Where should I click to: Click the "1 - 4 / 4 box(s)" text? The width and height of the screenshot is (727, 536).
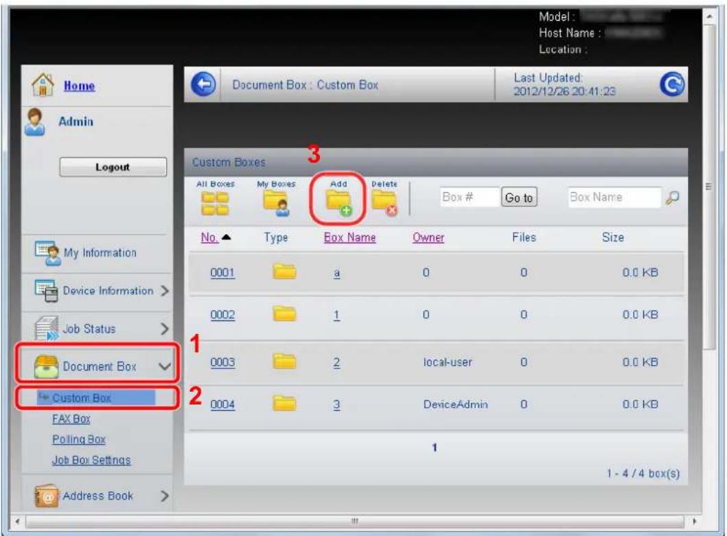click(x=643, y=474)
